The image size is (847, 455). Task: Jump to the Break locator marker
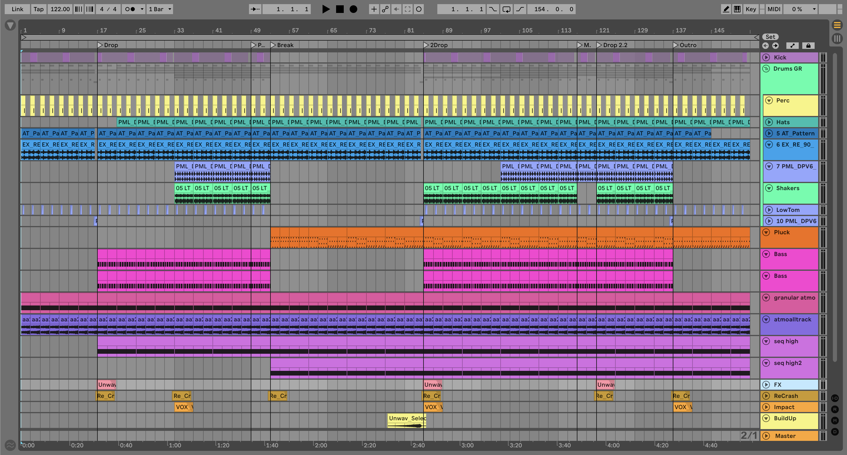pos(273,45)
